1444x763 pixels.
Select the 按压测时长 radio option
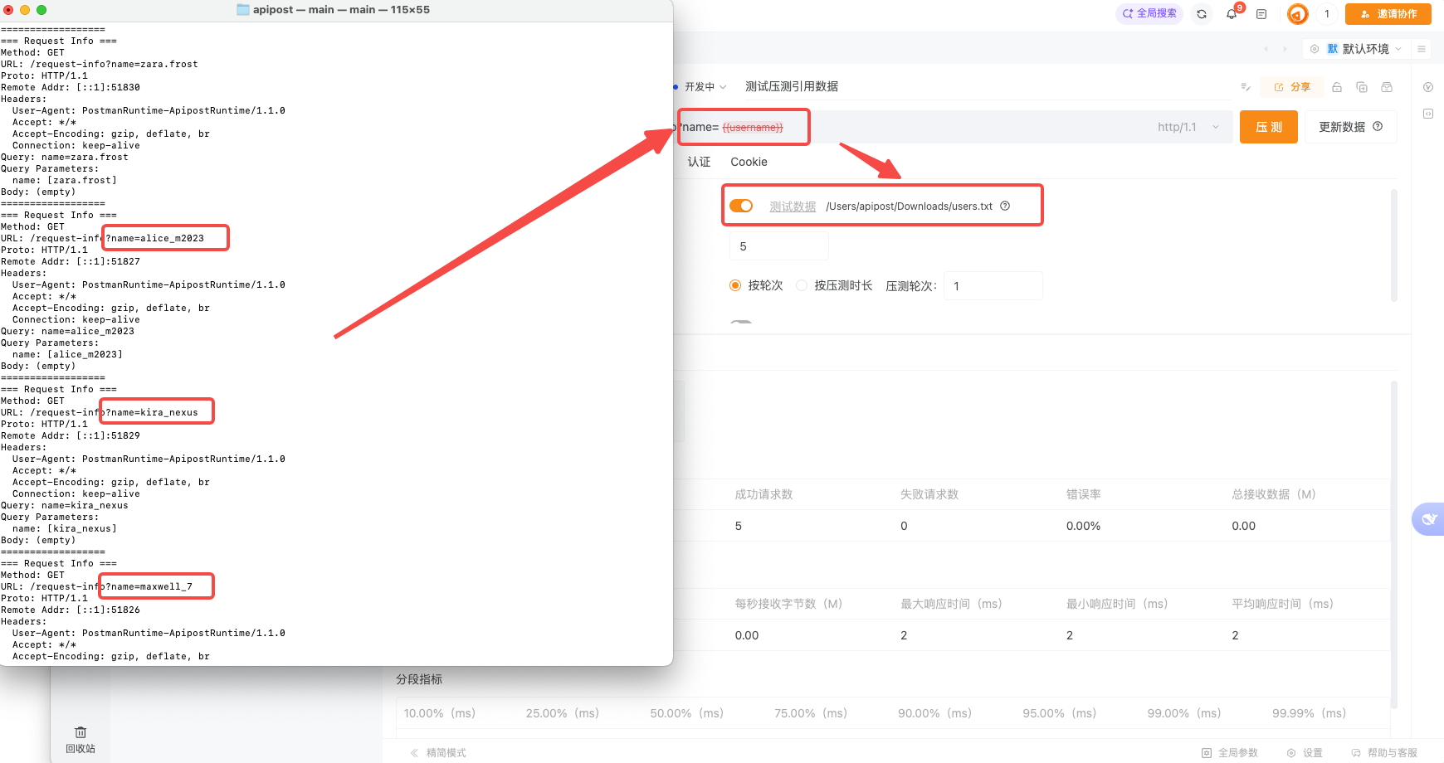802,285
